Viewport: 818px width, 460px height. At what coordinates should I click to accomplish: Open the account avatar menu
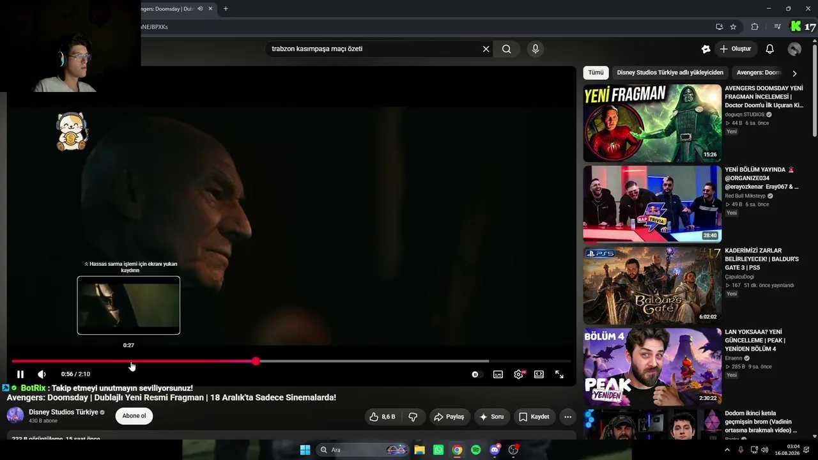pyautogui.click(x=794, y=49)
